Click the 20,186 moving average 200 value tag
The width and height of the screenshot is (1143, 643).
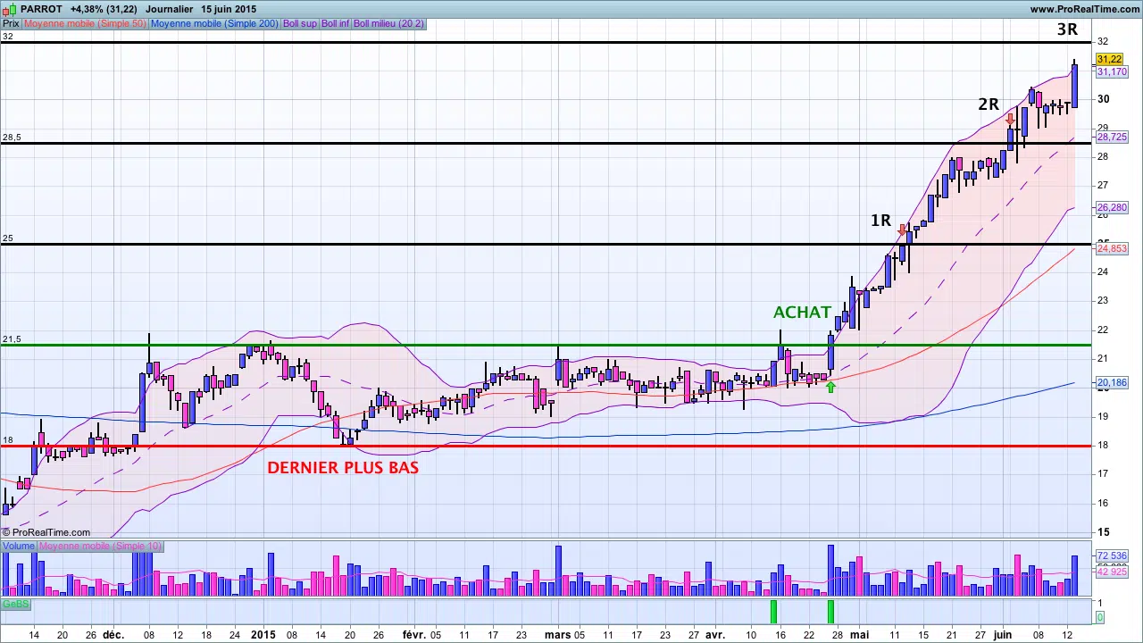[x=1112, y=382]
